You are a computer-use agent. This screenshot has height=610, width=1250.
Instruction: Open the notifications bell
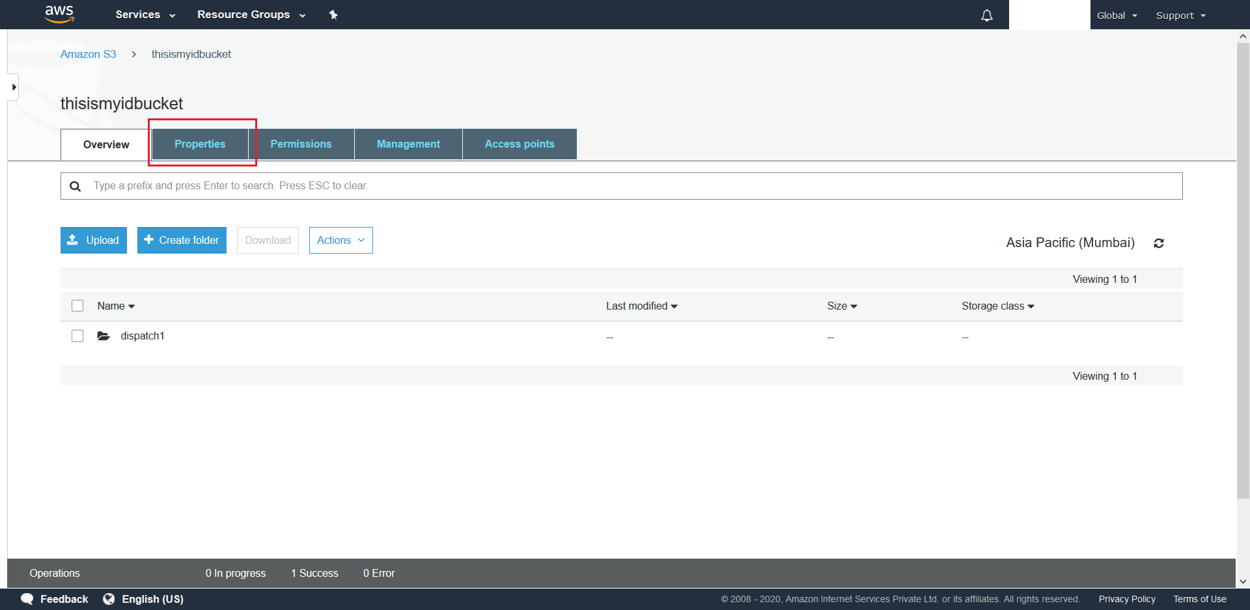click(987, 16)
